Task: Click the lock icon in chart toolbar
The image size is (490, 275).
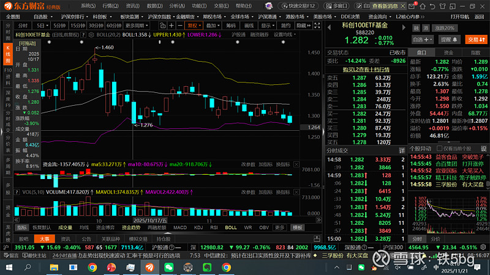Action: (x=162, y=26)
